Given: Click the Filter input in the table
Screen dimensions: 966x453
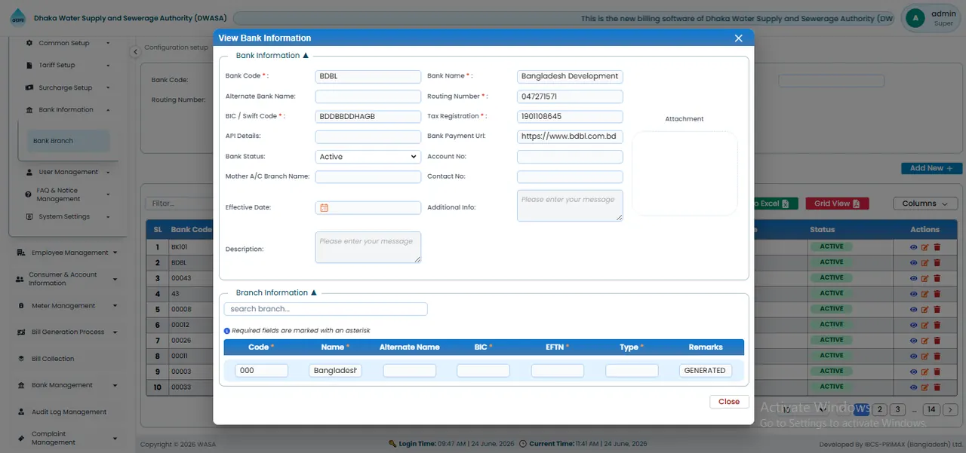Looking at the screenshot, I should 181,204.
